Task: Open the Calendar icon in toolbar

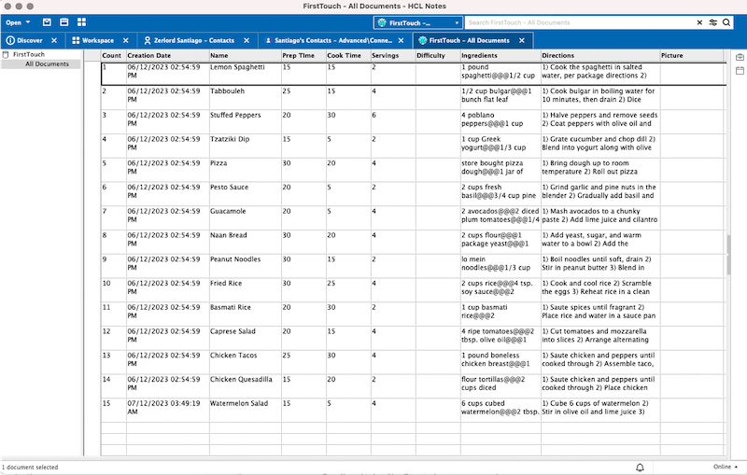Action: (x=64, y=21)
